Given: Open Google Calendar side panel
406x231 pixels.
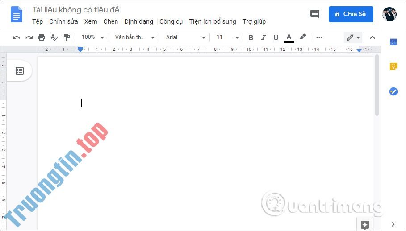Looking at the screenshot, I should click(393, 41).
